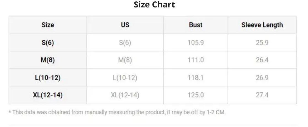Click bust value 118.1

(x=196, y=78)
